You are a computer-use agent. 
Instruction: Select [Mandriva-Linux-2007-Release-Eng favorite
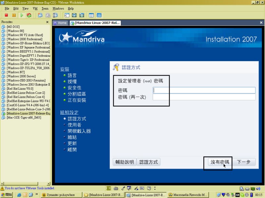pyautogui.click(x=28, y=113)
